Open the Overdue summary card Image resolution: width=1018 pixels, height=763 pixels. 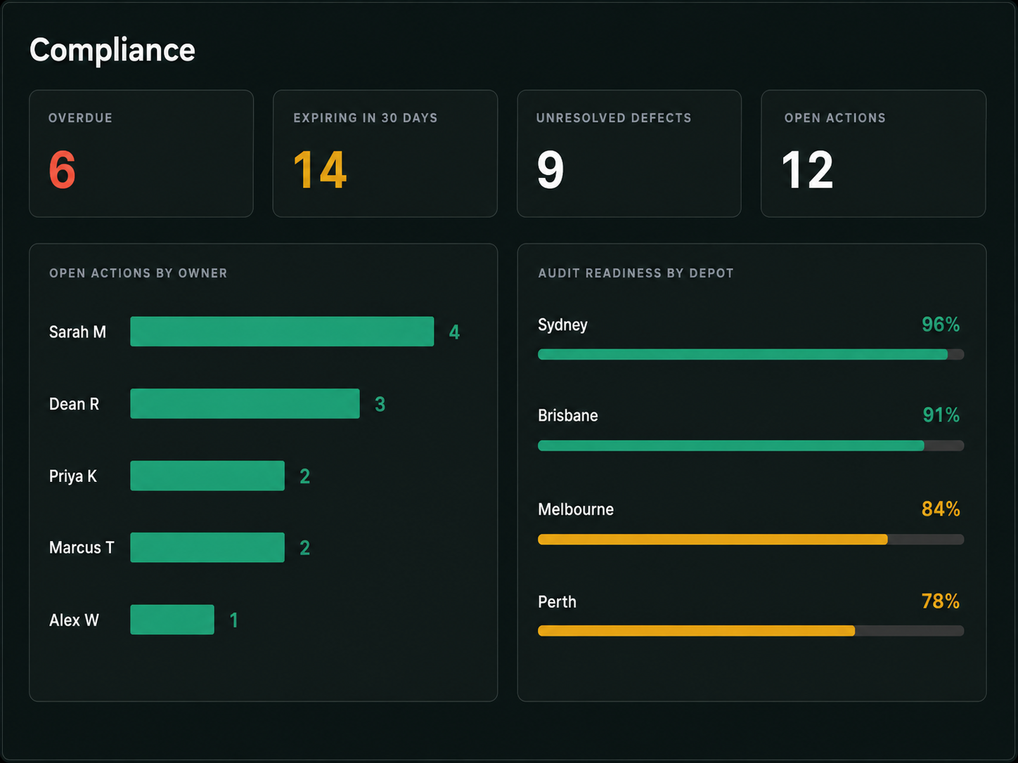click(x=141, y=153)
